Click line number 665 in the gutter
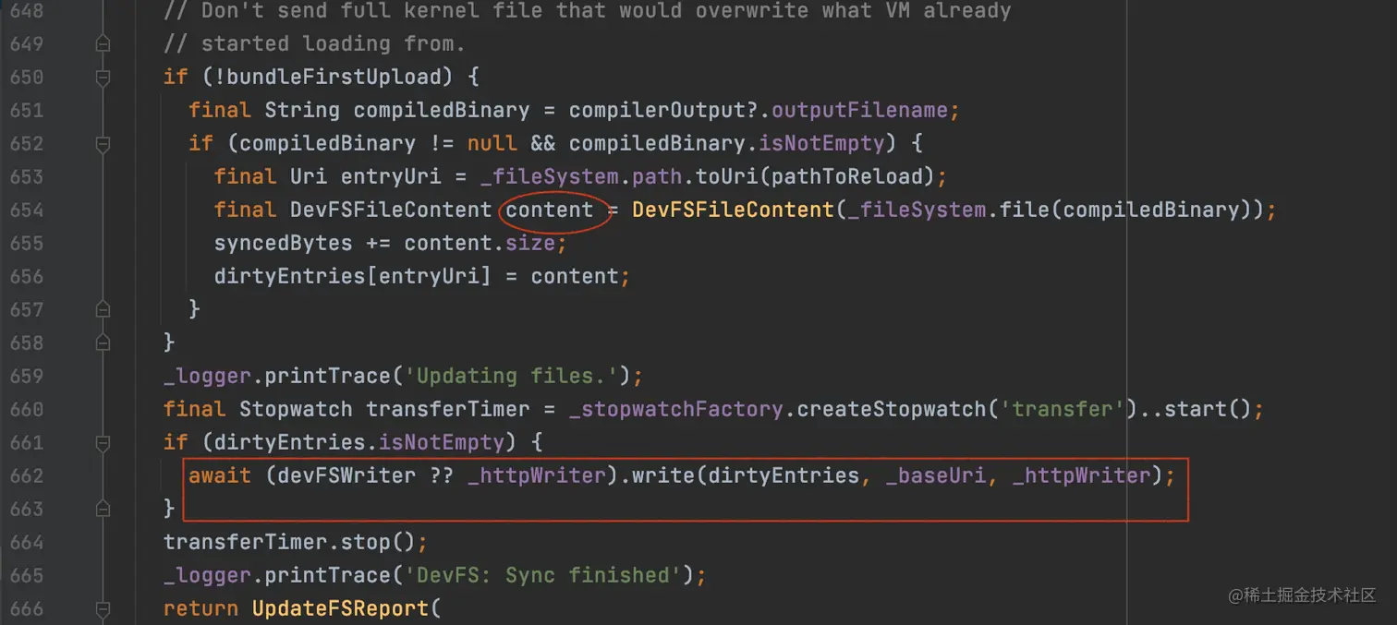 pyautogui.click(x=27, y=575)
